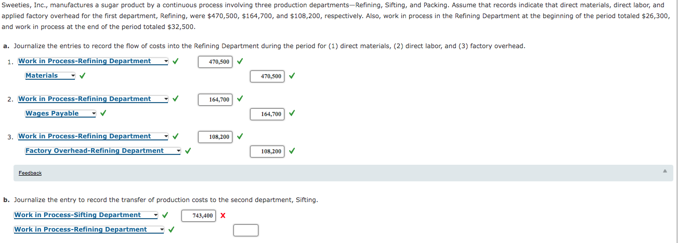The height and width of the screenshot is (243, 678).
Task: Click checkmark next to the 470,500 debit field
Action: (x=240, y=61)
